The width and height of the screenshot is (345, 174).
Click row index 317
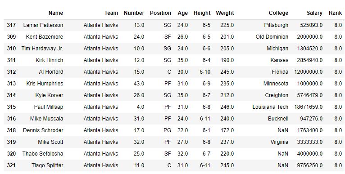click(x=11, y=25)
